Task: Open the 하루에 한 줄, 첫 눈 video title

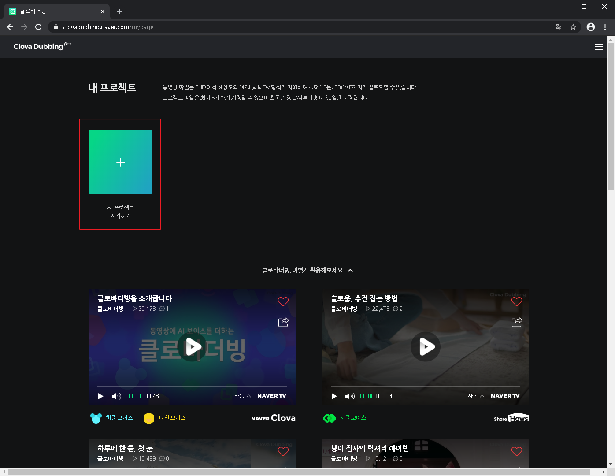Action: point(125,448)
